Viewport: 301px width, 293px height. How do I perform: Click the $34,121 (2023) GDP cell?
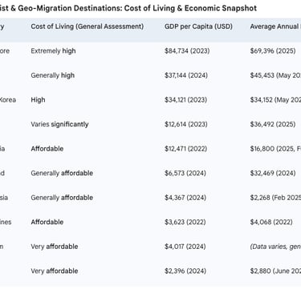click(185, 100)
